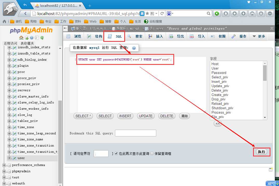Open SQL query help question-mark icon
The width and height of the screenshot is (279, 186).
tap(134, 48)
